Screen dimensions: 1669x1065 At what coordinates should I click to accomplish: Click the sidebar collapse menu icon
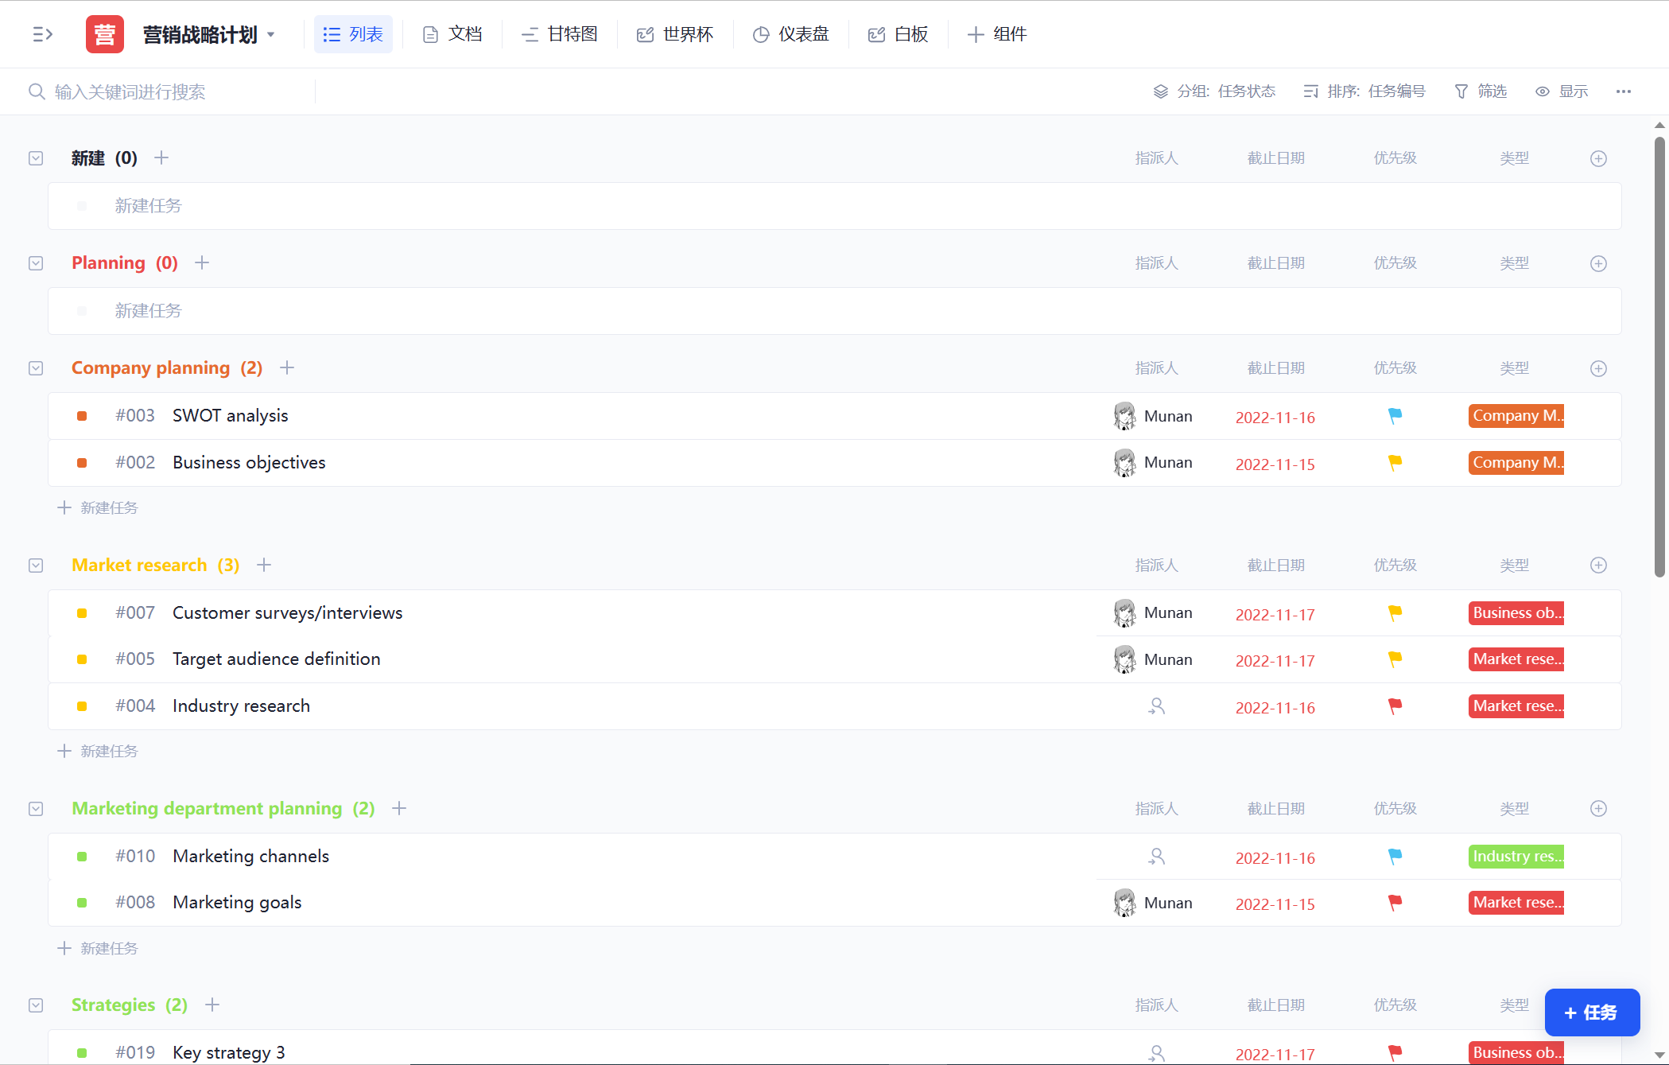42,34
